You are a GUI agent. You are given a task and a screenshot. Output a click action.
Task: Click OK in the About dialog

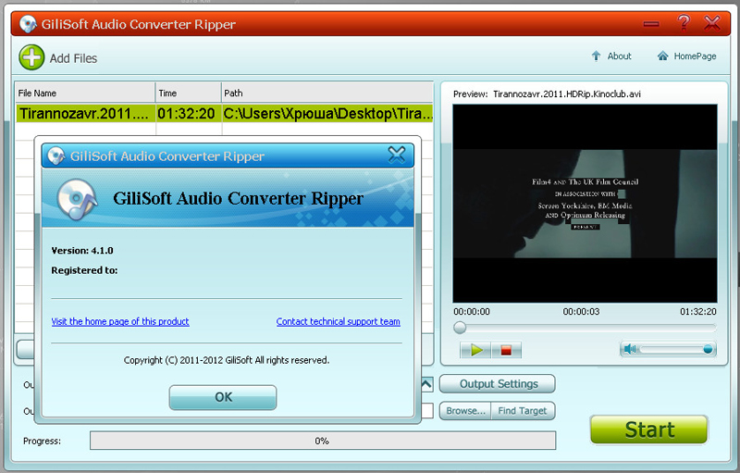pyautogui.click(x=223, y=397)
